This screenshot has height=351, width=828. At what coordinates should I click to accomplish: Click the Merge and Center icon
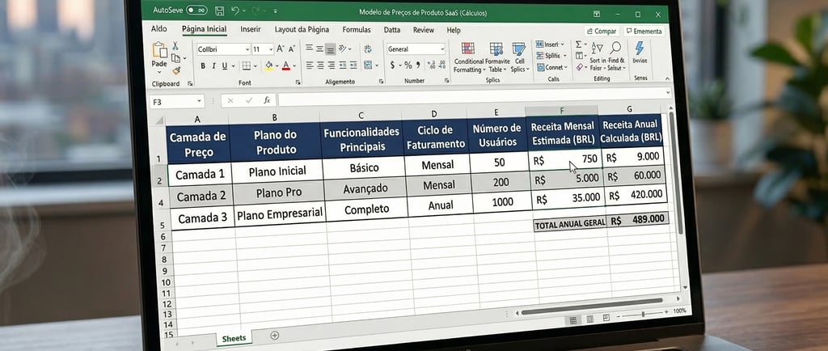(368, 66)
